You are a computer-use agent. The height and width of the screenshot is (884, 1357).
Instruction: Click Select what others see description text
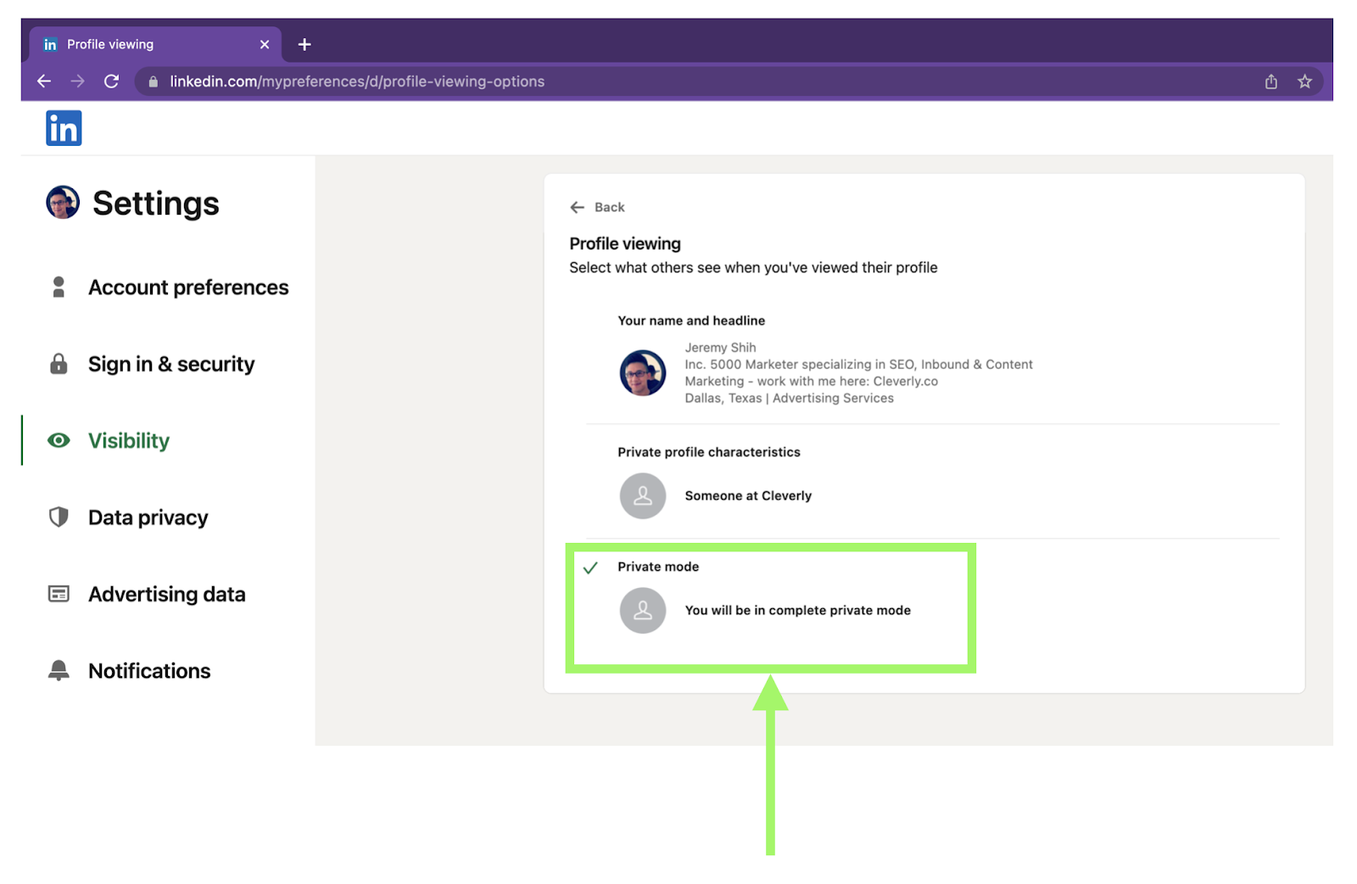pos(753,267)
